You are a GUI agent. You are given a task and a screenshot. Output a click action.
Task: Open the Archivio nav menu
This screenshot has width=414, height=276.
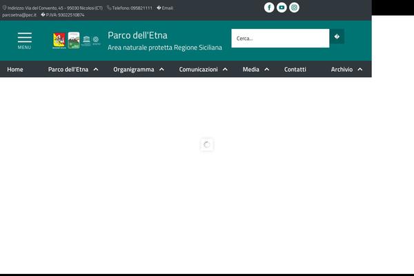coord(342,70)
